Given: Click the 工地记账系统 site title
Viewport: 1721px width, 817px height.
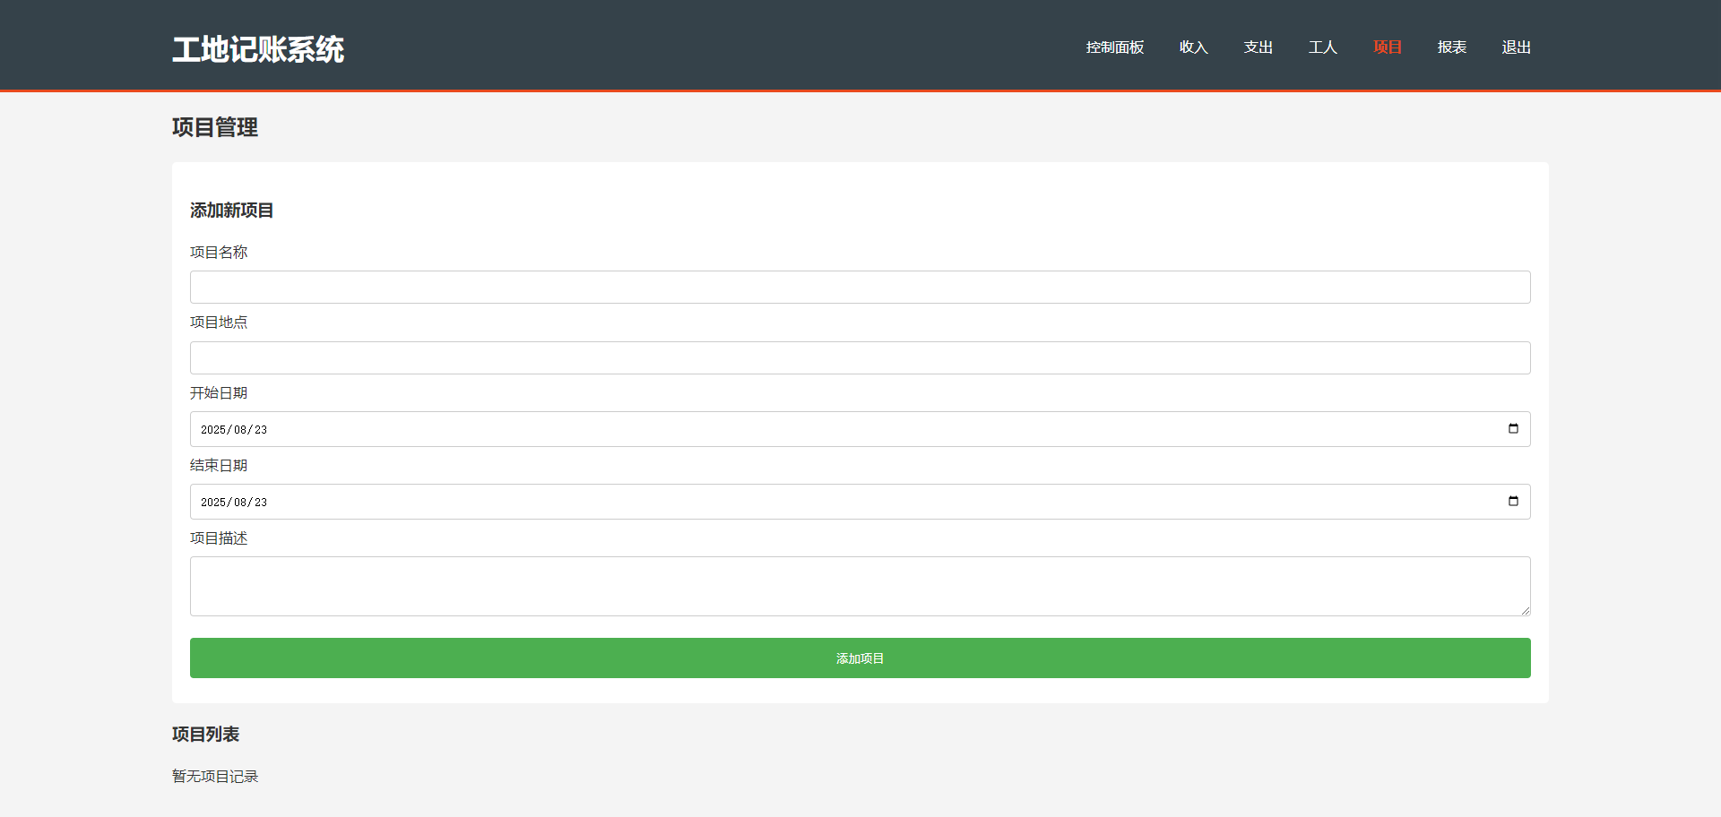Looking at the screenshot, I should [x=258, y=49].
